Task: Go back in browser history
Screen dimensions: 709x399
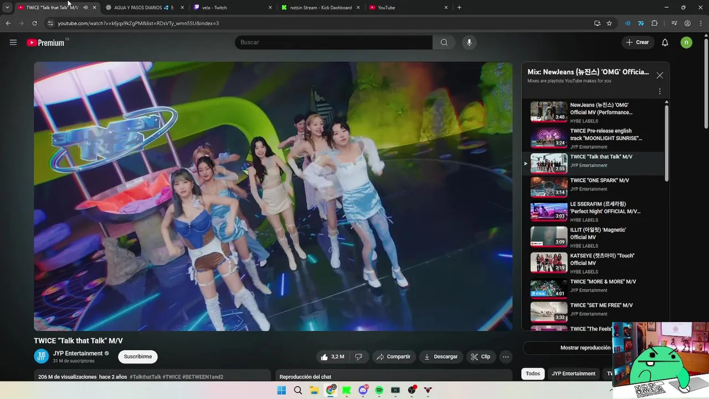Action: pos(8,23)
